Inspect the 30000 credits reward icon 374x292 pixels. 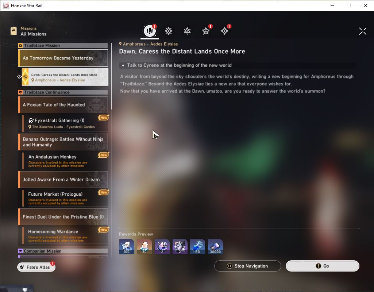click(x=215, y=246)
